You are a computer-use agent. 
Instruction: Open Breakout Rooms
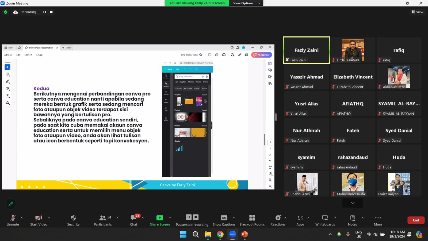(252, 220)
